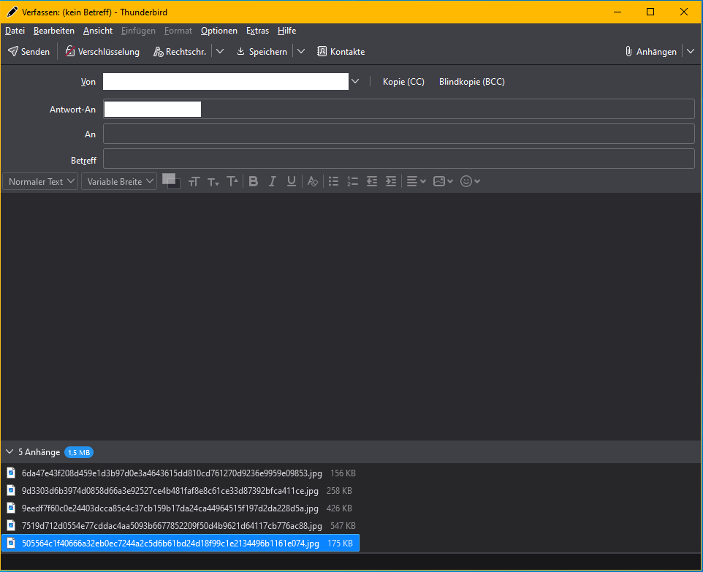This screenshot has width=703, height=572.
Task: Run the Rechtschr. spell check
Action: tap(180, 52)
